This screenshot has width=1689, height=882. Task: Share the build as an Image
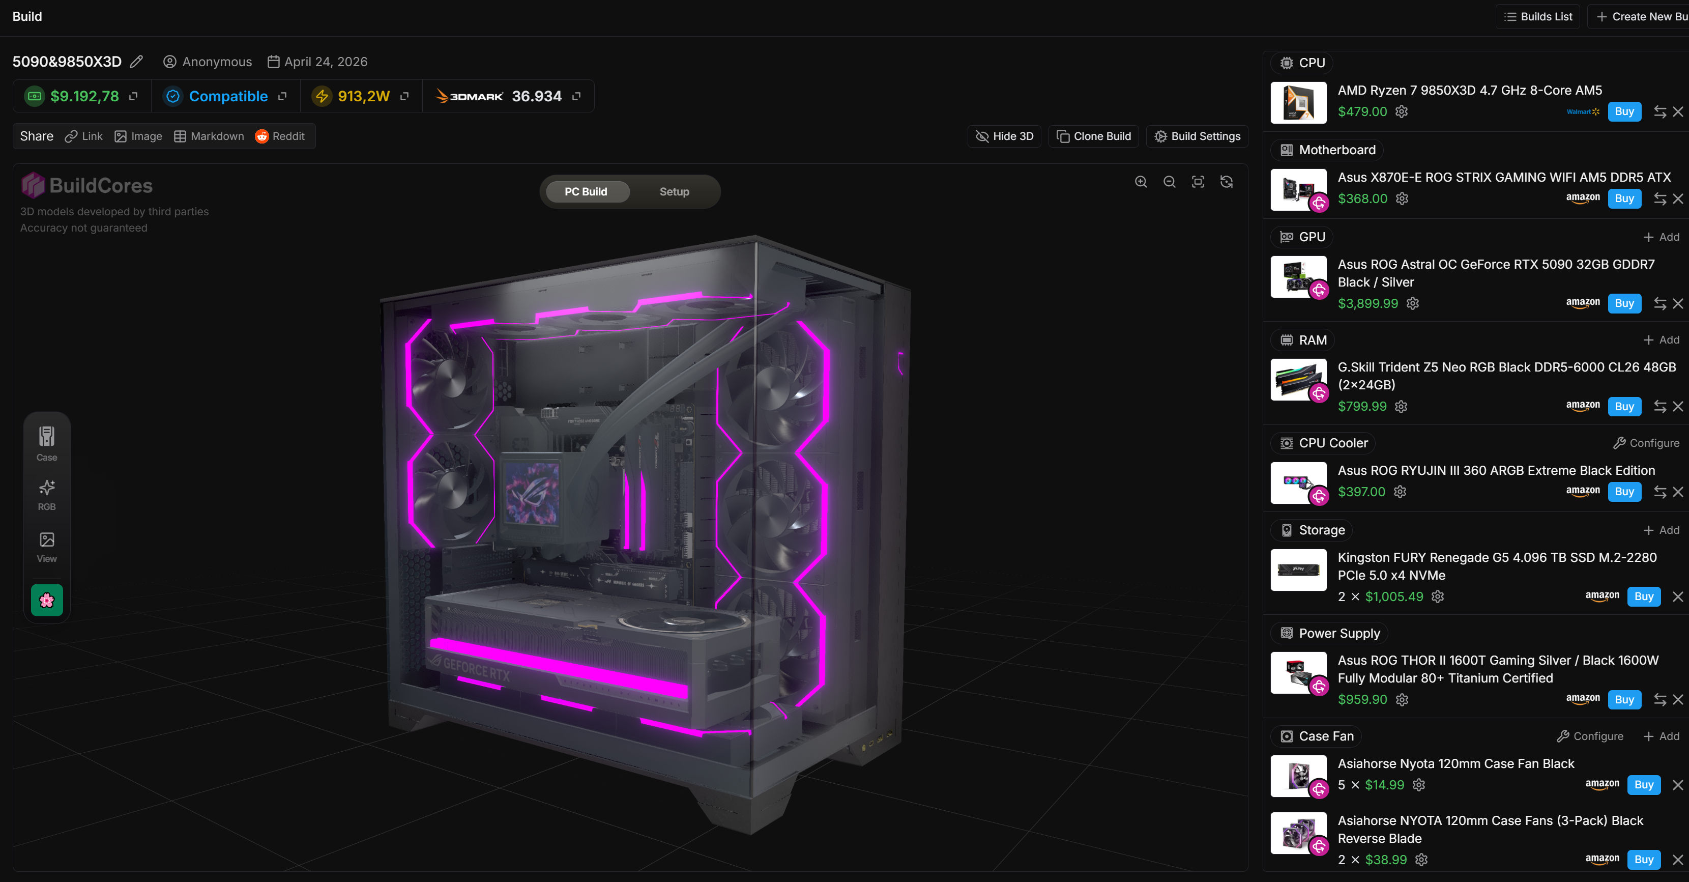(138, 136)
